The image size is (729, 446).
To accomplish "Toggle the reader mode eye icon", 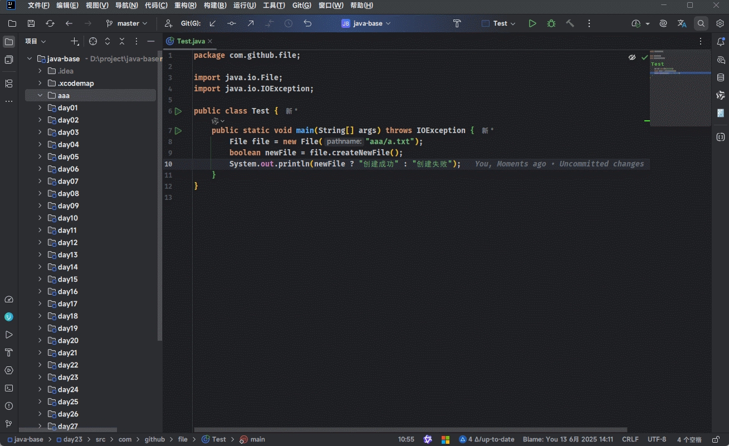I will click(x=632, y=57).
